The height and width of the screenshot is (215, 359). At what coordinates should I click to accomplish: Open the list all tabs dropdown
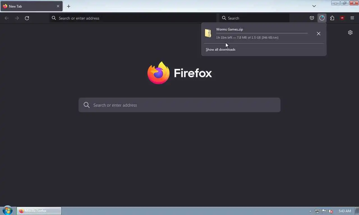tap(314, 6)
